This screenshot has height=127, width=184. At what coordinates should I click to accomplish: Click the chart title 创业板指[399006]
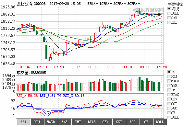coord(32,4)
